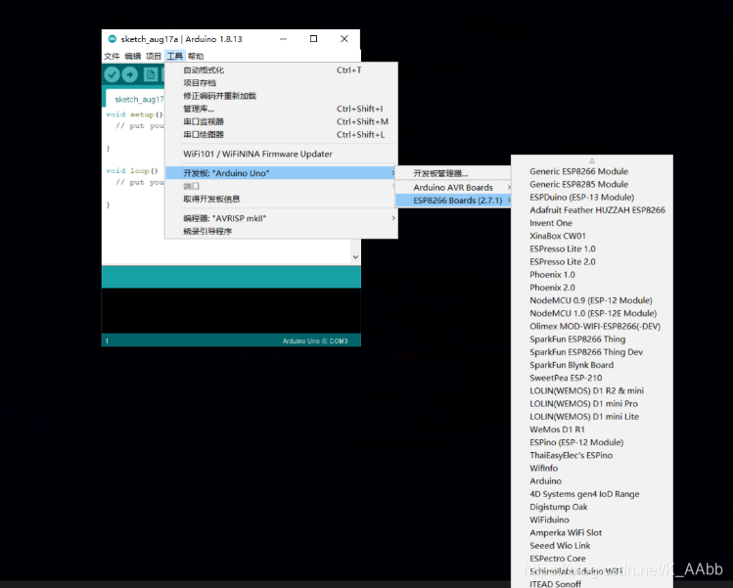733x588 pixels.
Task: Choose ITEAD Sonoff board
Action: pyautogui.click(x=592, y=584)
